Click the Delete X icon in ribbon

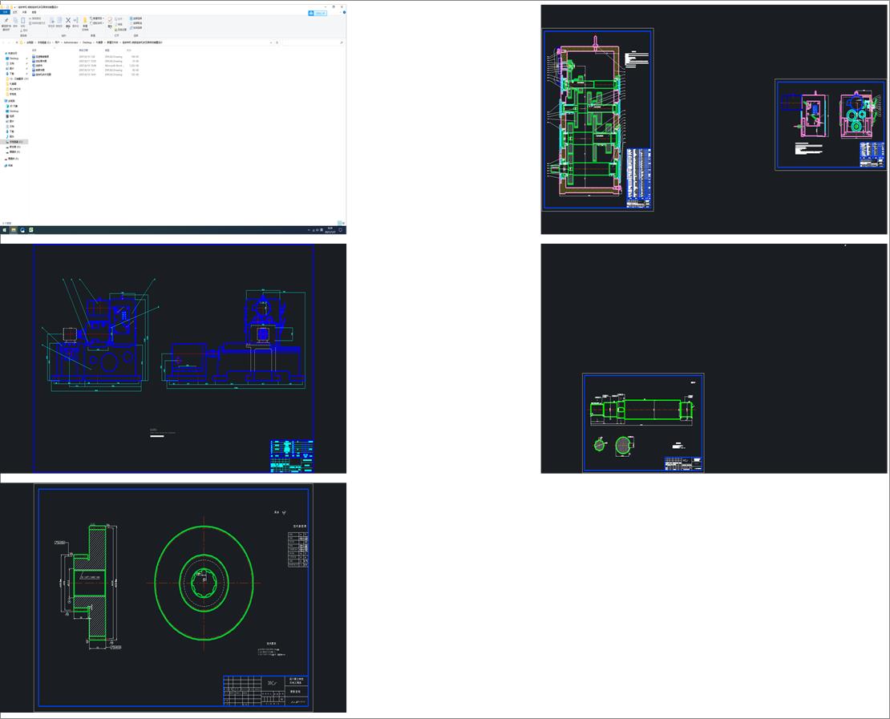(68, 22)
